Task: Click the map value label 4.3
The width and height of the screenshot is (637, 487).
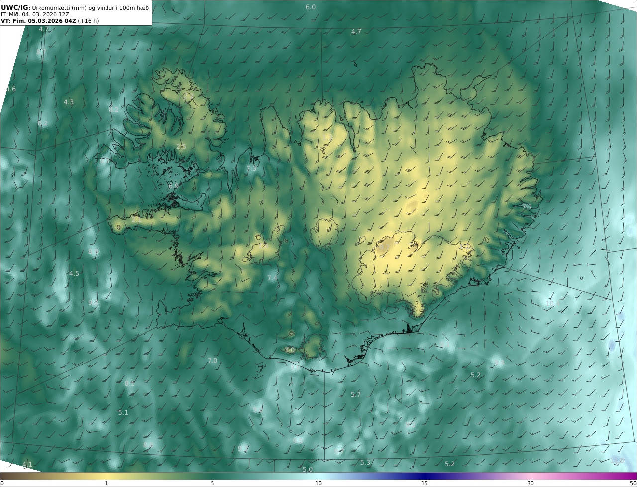Action: pyautogui.click(x=69, y=102)
